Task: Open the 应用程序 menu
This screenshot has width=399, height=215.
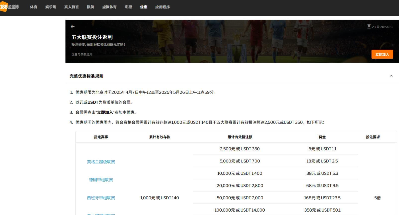Action: 162,7
